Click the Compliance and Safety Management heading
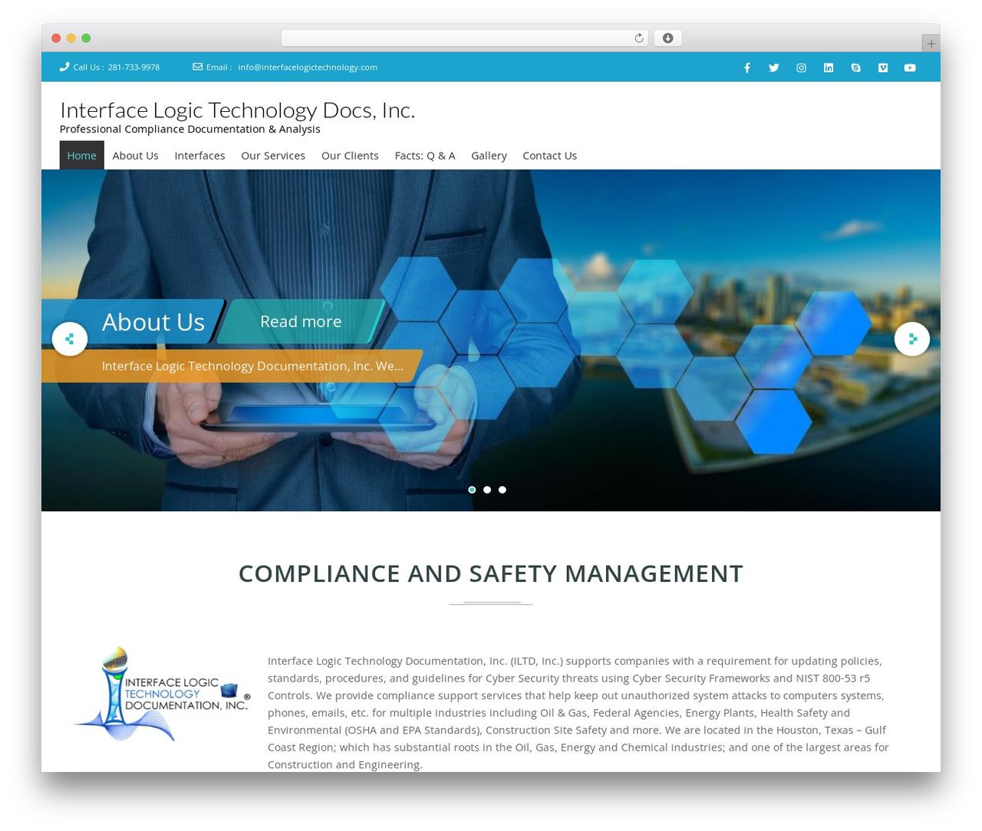The width and height of the screenshot is (982, 831). tap(491, 573)
